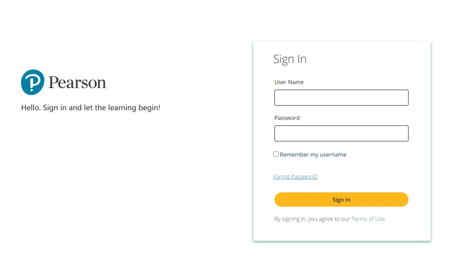Open the Forgot Password? link
Image resolution: width=463 pixels, height=257 pixels.
(295, 177)
